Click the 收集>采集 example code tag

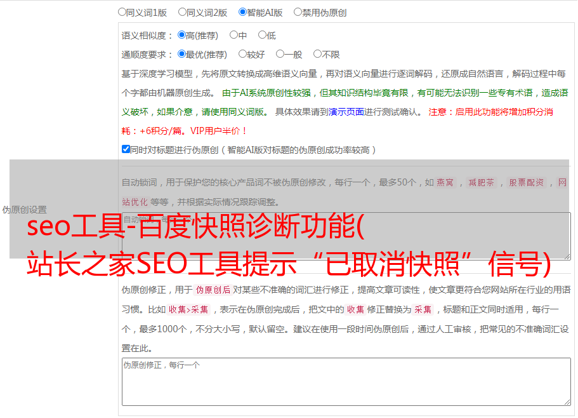188,310
